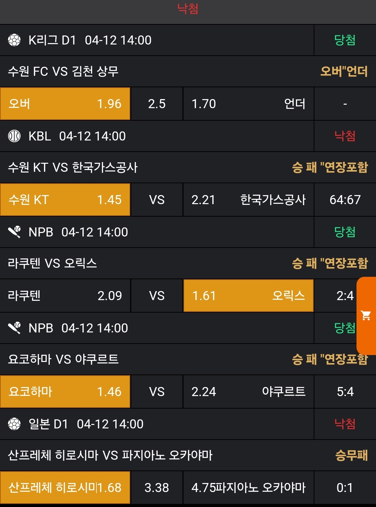
Task: Click baseball icon in 라쿠텐 match header
Action: [14, 232]
